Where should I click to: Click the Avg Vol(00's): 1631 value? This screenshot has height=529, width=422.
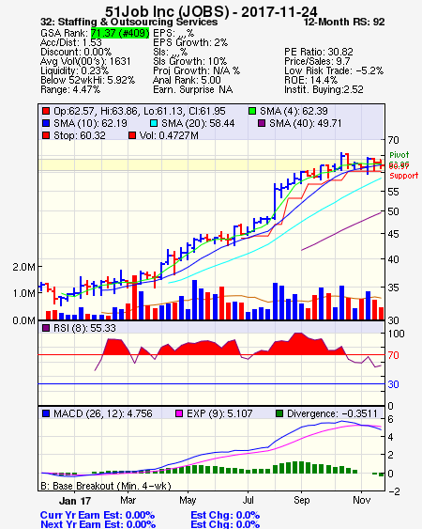point(85,61)
